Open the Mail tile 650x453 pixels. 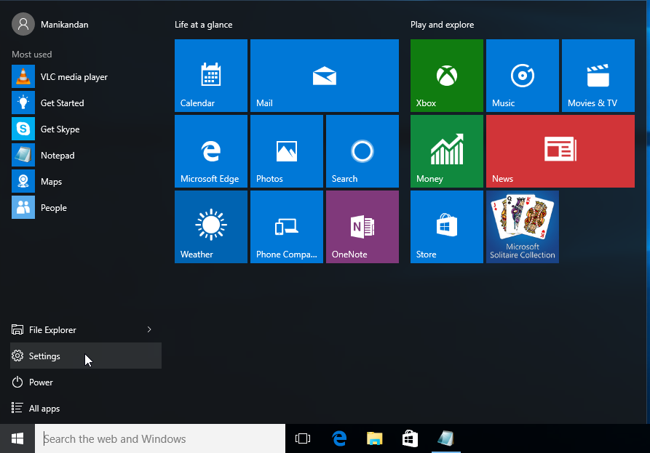tap(325, 76)
